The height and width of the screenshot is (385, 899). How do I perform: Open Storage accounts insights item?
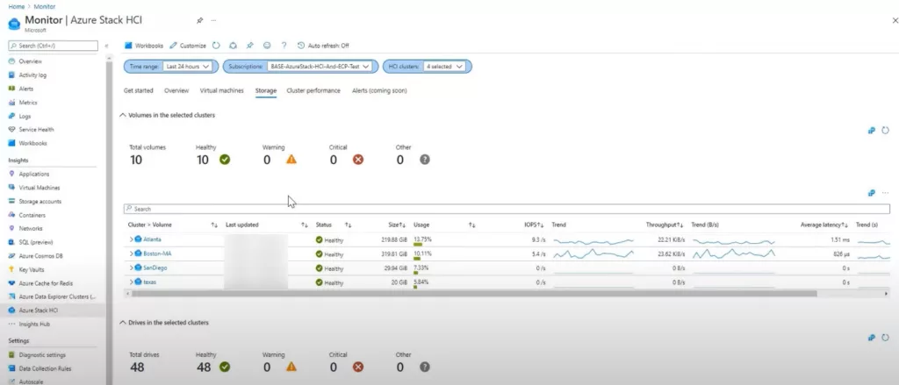point(40,202)
